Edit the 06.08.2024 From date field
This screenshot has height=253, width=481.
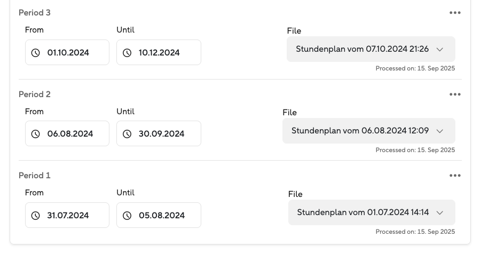[x=70, y=134]
